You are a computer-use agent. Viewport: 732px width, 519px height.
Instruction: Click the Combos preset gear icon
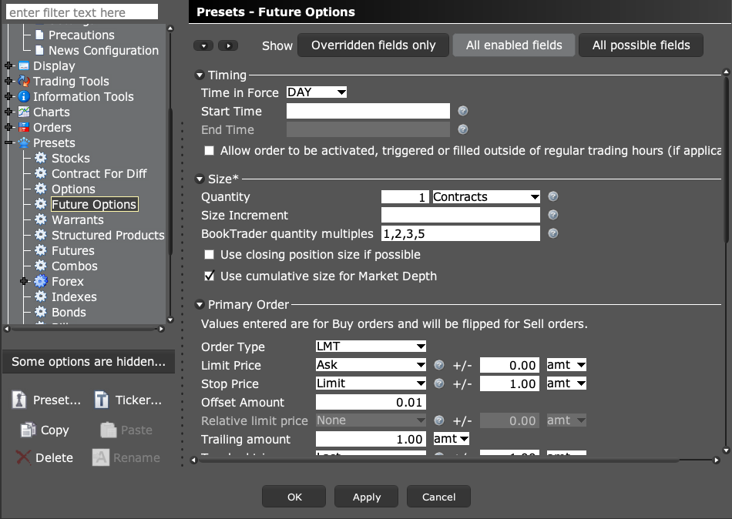pyautogui.click(x=41, y=266)
